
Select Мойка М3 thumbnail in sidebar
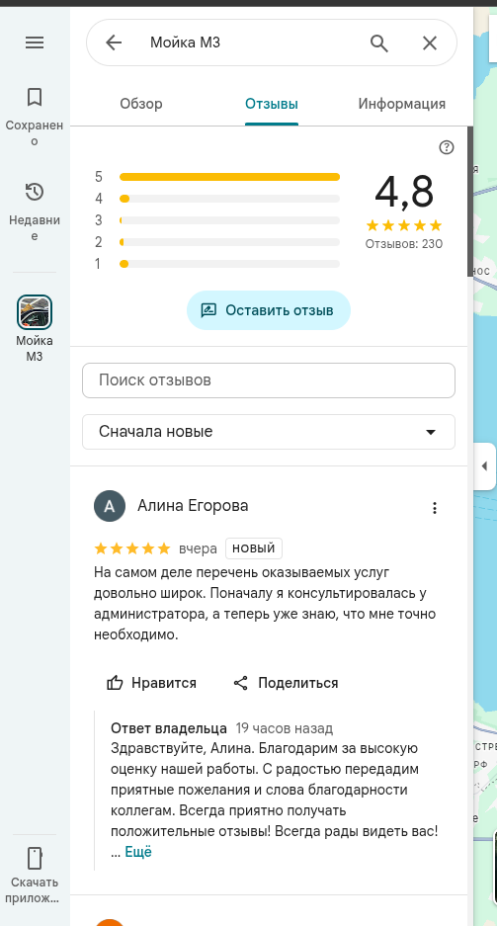coord(35,312)
